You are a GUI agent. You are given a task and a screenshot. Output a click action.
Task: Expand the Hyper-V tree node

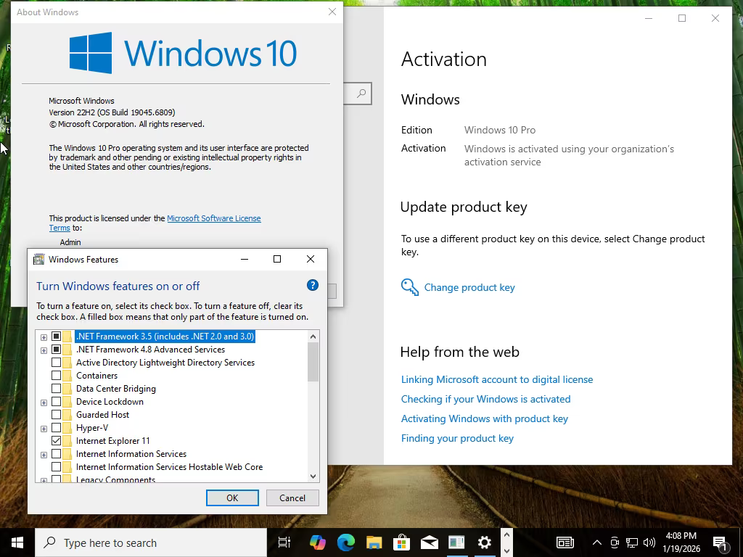point(44,429)
